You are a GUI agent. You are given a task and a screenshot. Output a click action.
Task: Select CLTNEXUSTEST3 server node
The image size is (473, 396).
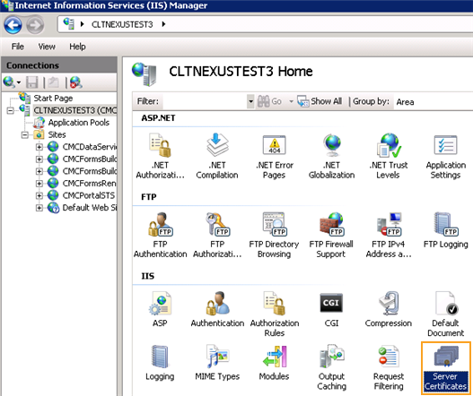click(x=74, y=110)
